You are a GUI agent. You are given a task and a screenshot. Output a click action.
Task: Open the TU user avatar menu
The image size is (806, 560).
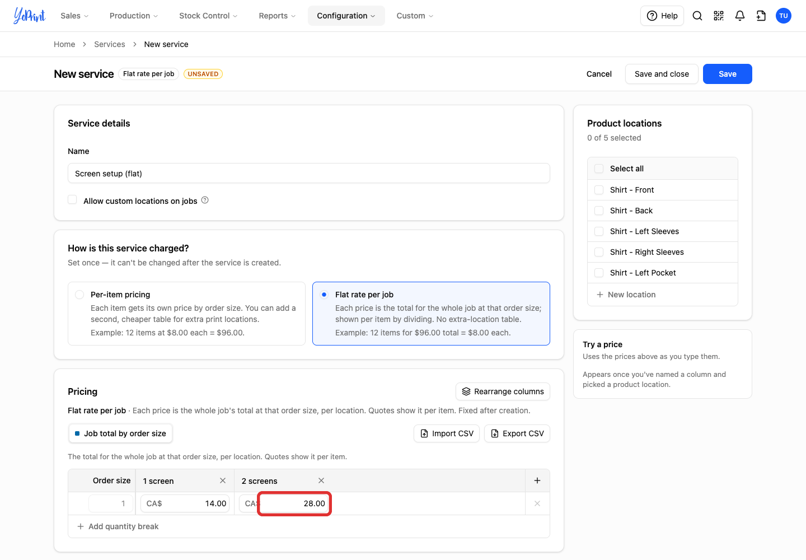point(784,16)
